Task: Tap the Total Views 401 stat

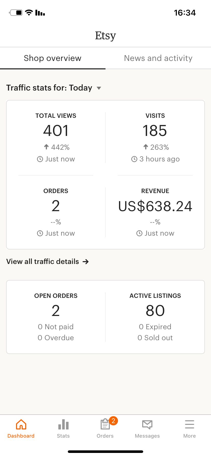Action: pyautogui.click(x=56, y=131)
